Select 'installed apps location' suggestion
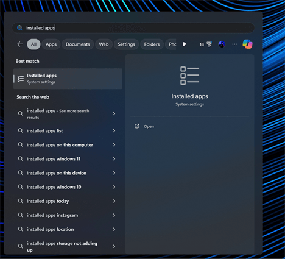 (68, 229)
